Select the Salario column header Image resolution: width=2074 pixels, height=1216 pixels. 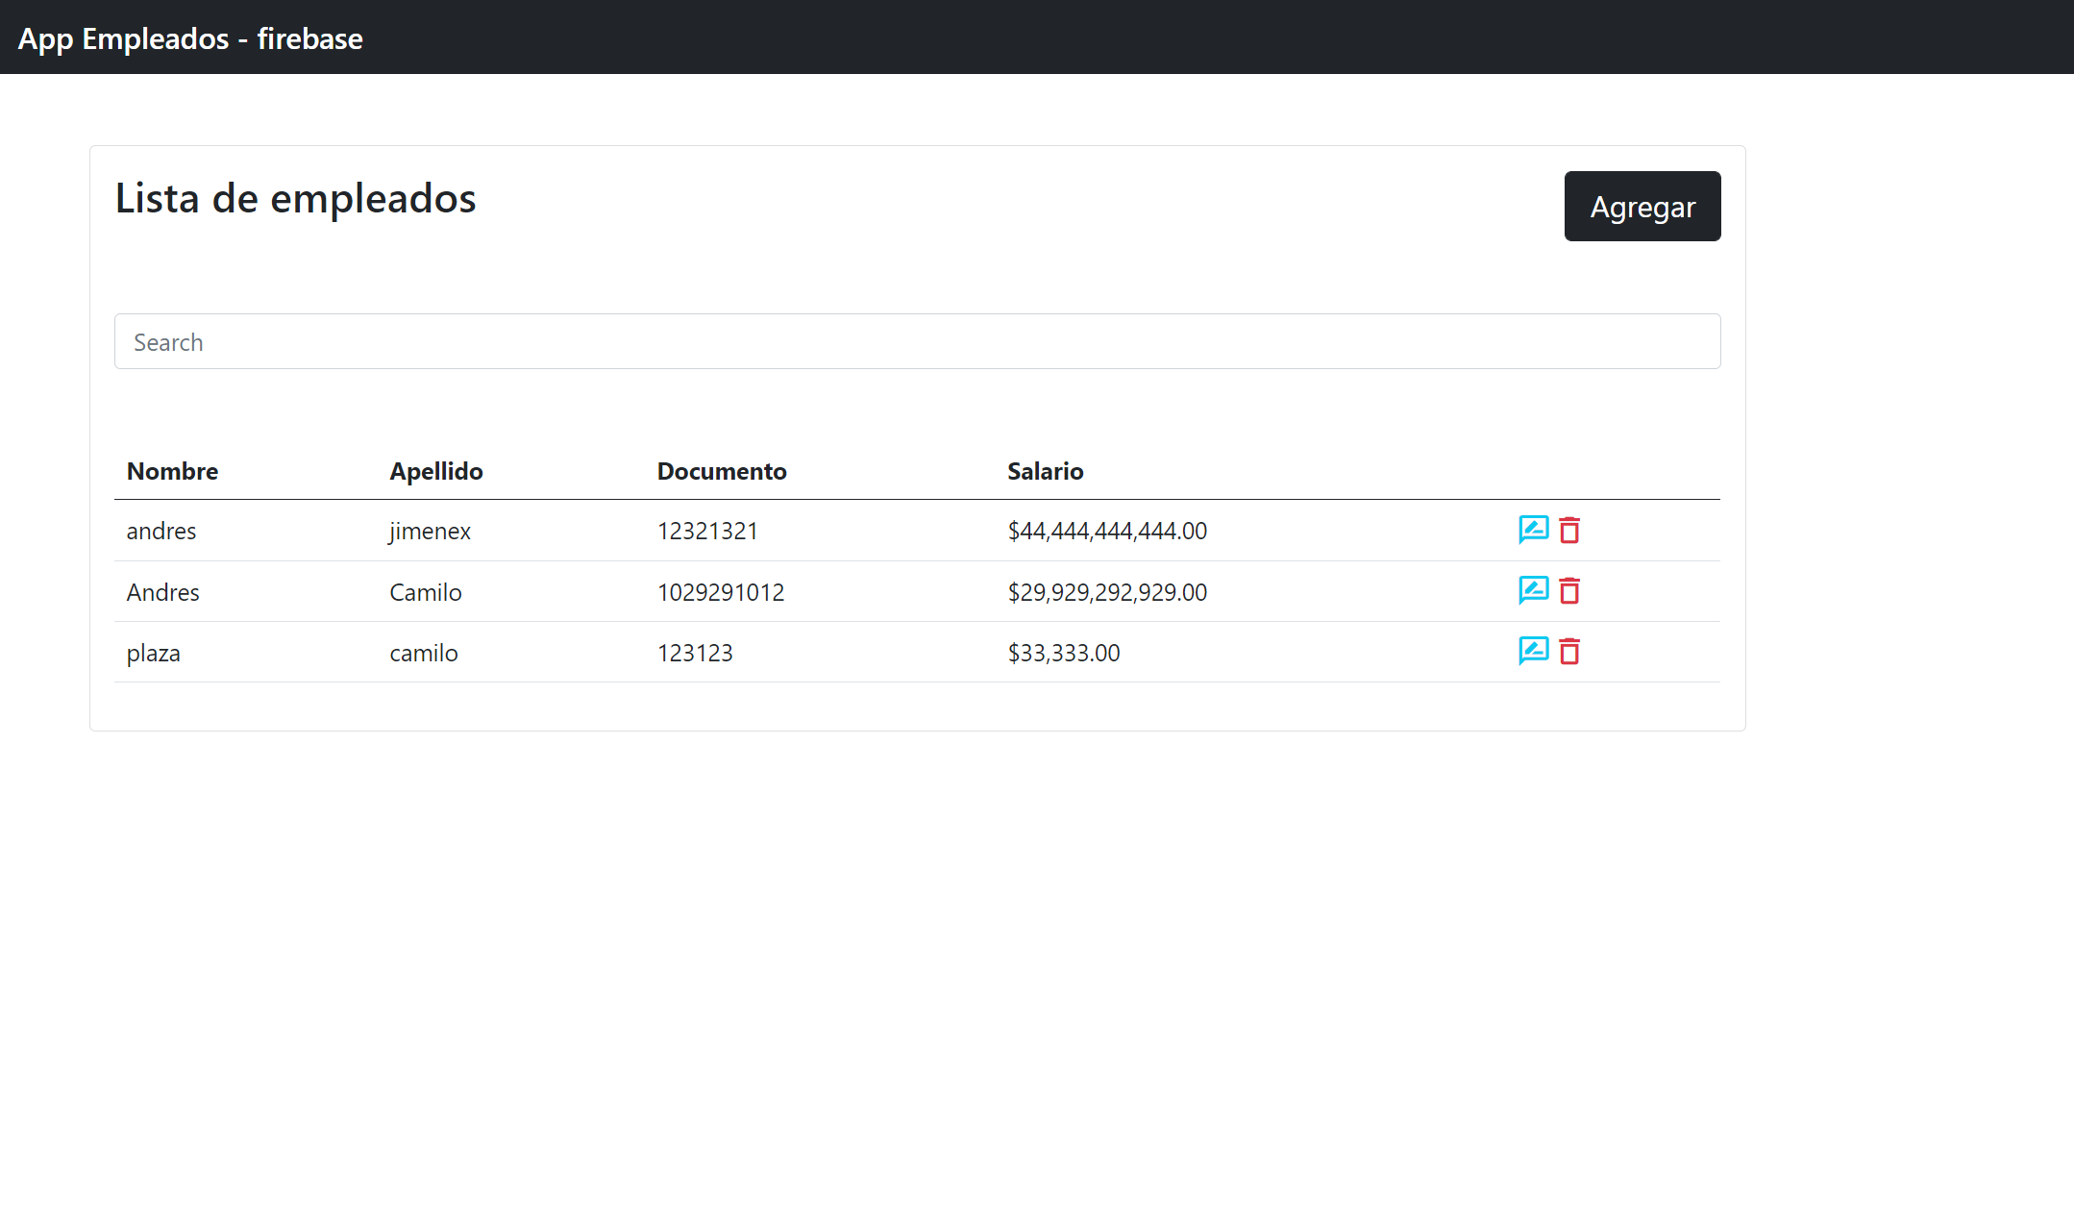pyautogui.click(x=1046, y=471)
